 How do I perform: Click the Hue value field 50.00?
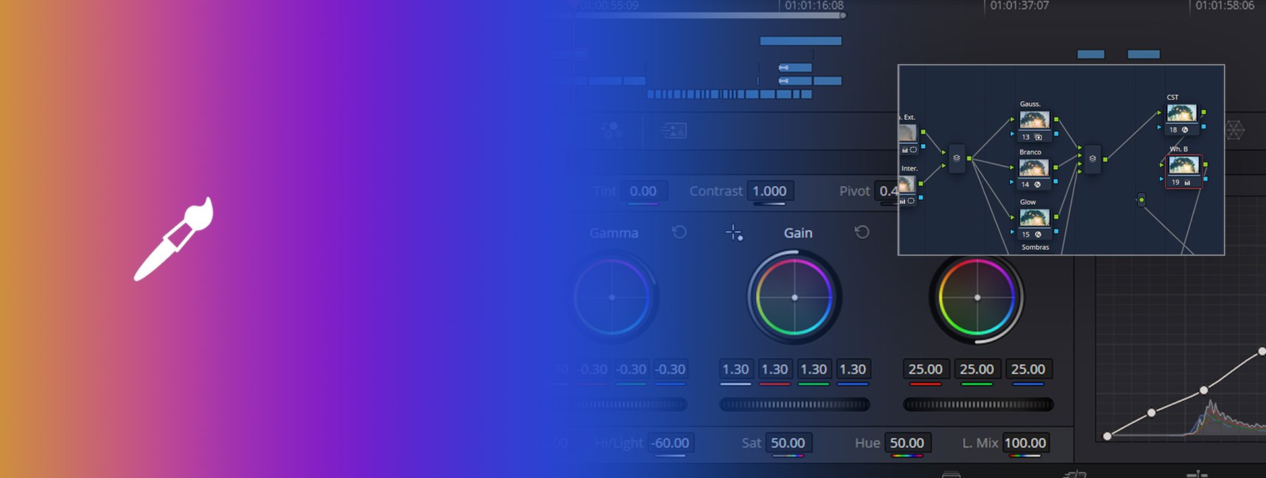pyautogui.click(x=907, y=443)
